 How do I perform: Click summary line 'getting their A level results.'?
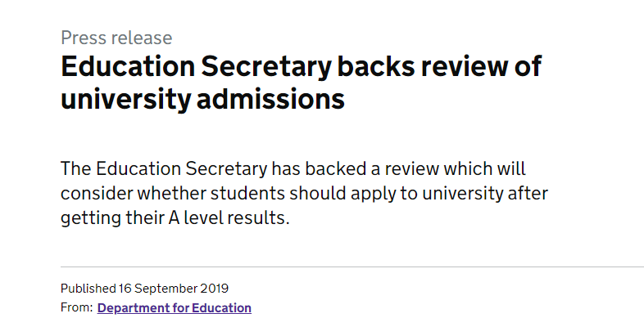pyautogui.click(x=175, y=217)
